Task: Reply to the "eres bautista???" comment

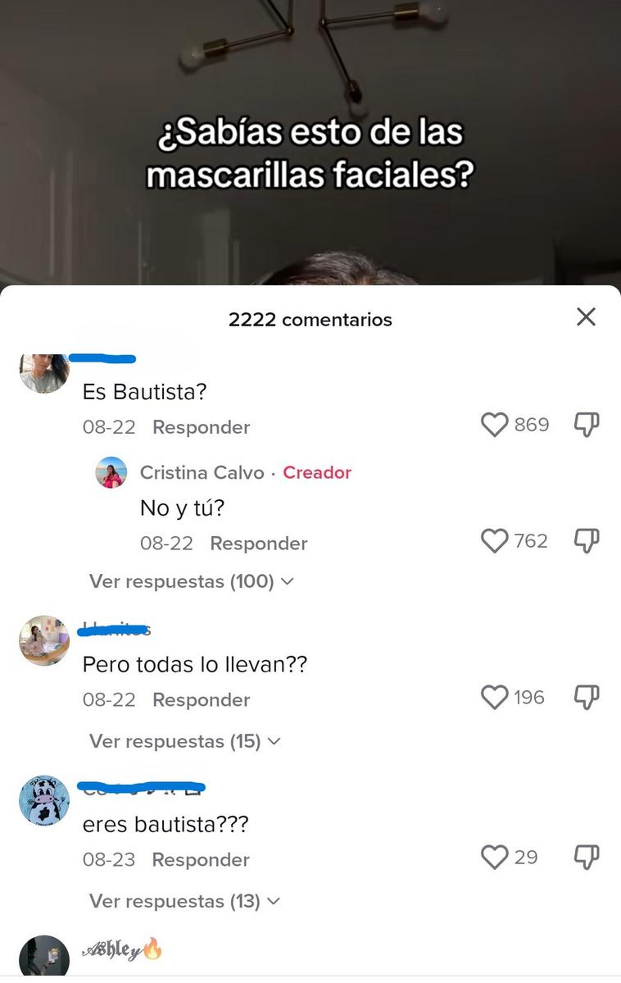Action: tap(201, 859)
